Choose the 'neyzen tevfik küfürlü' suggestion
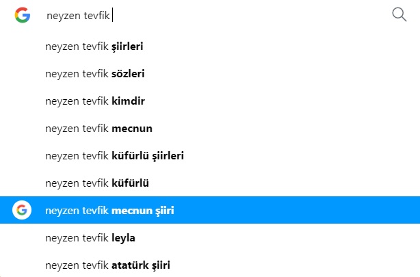Image resolution: width=420 pixels, height=277 pixels. pos(96,183)
